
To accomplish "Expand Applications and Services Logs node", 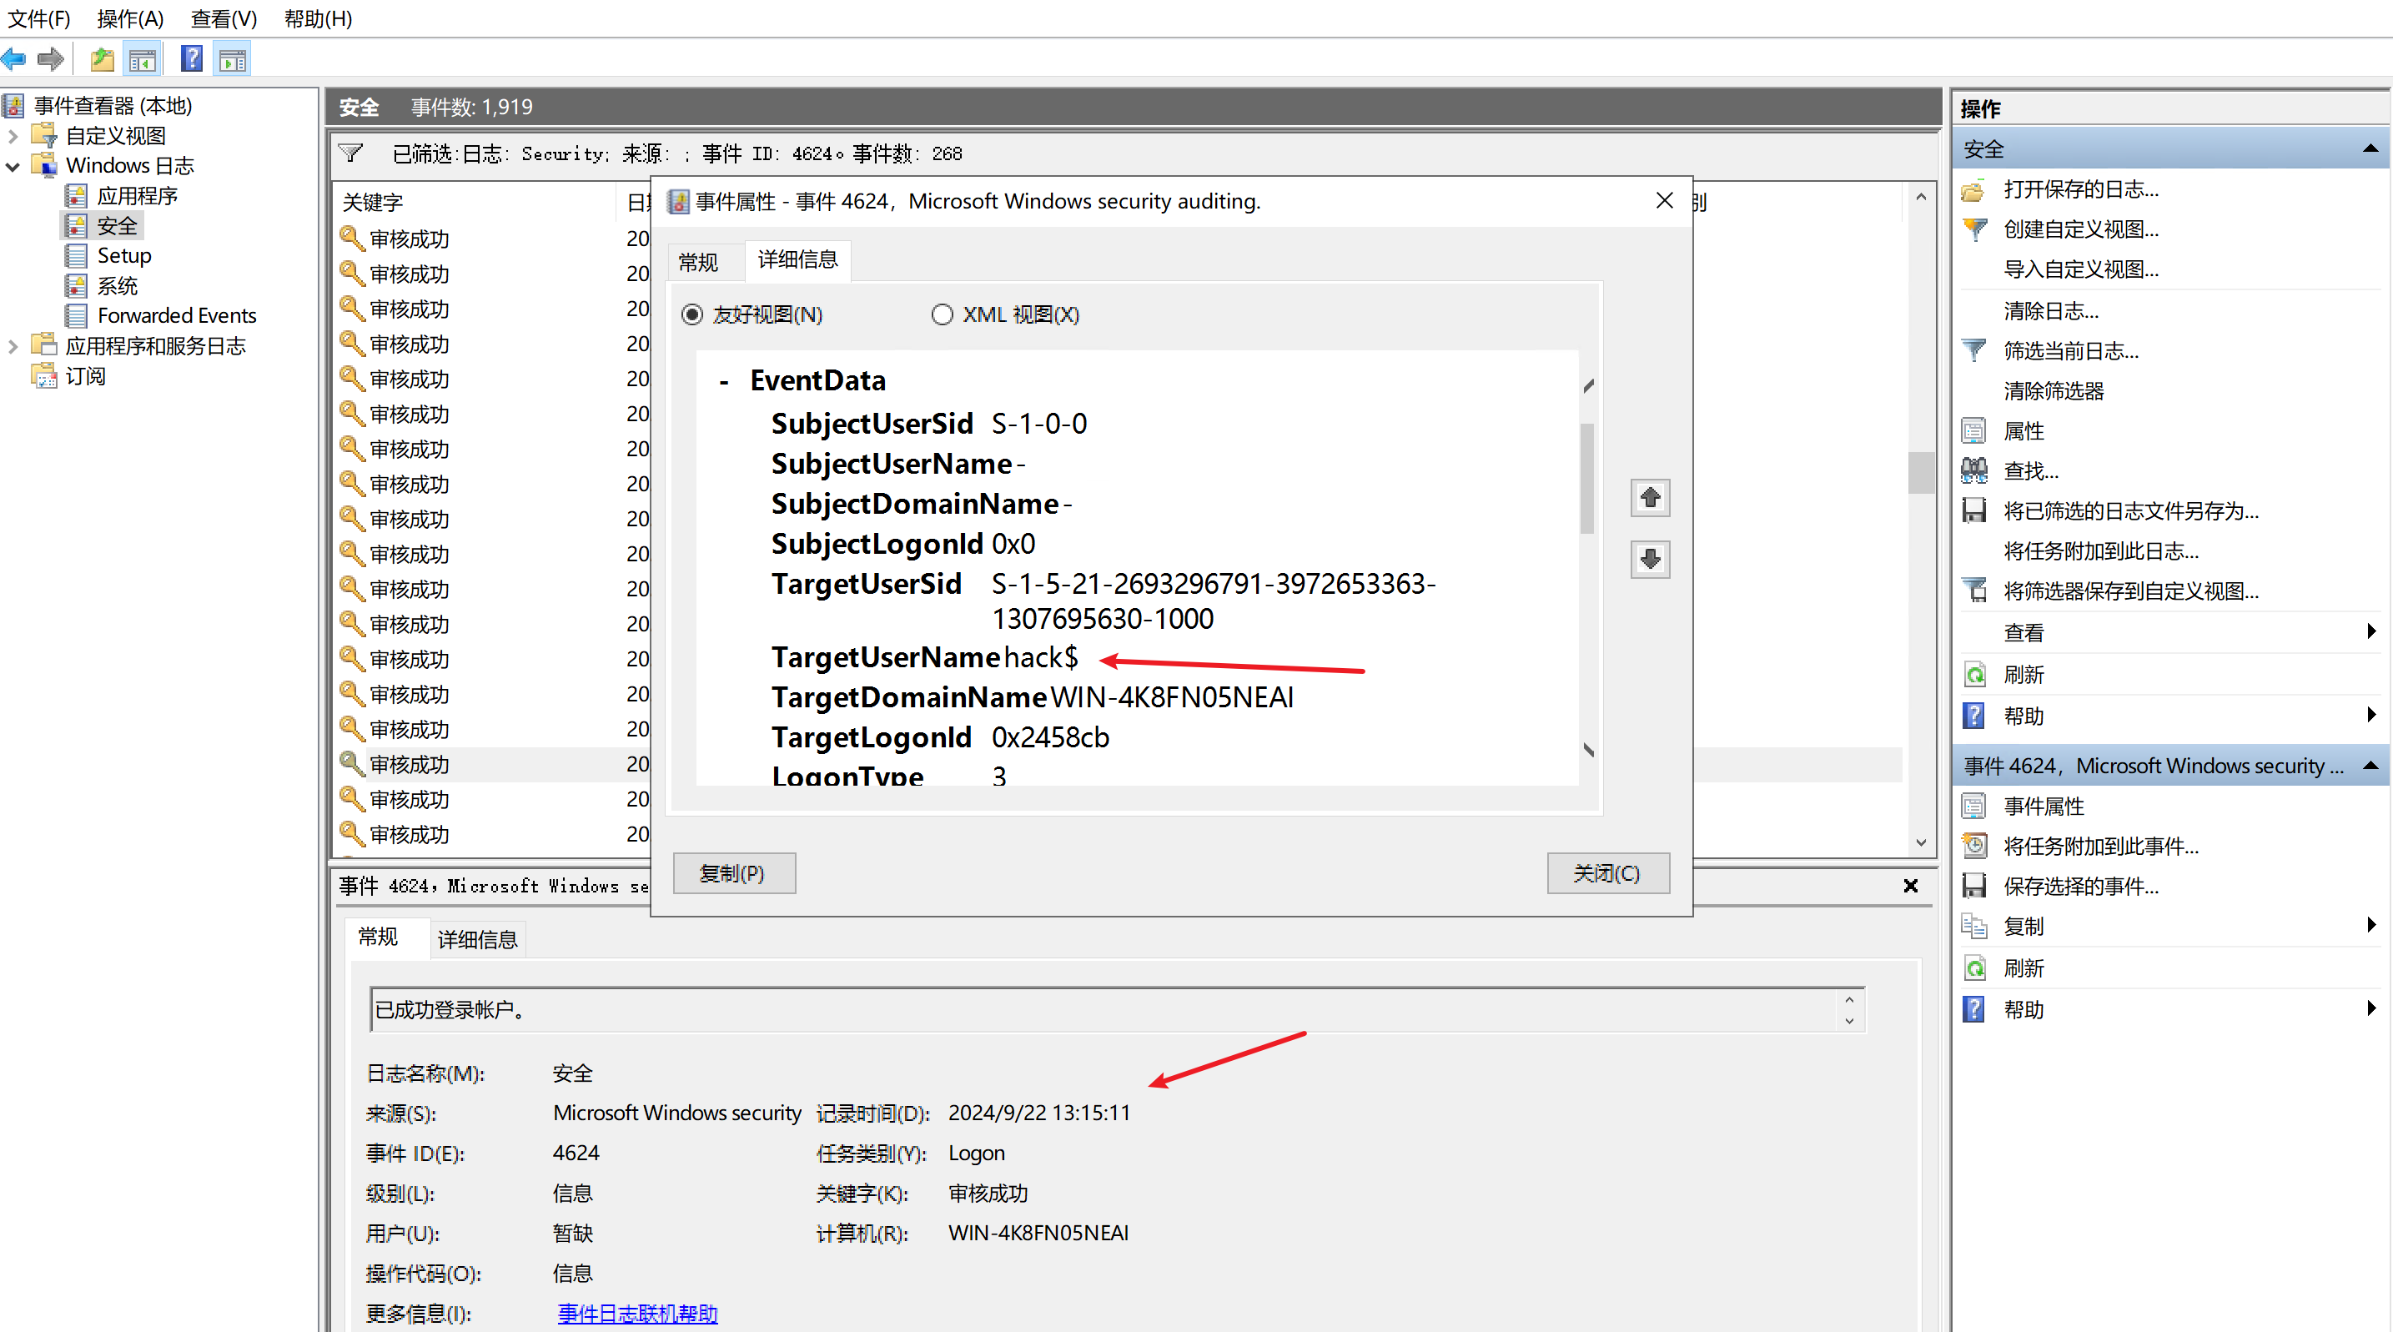I will pyautogui.click(x=13, y=346).
